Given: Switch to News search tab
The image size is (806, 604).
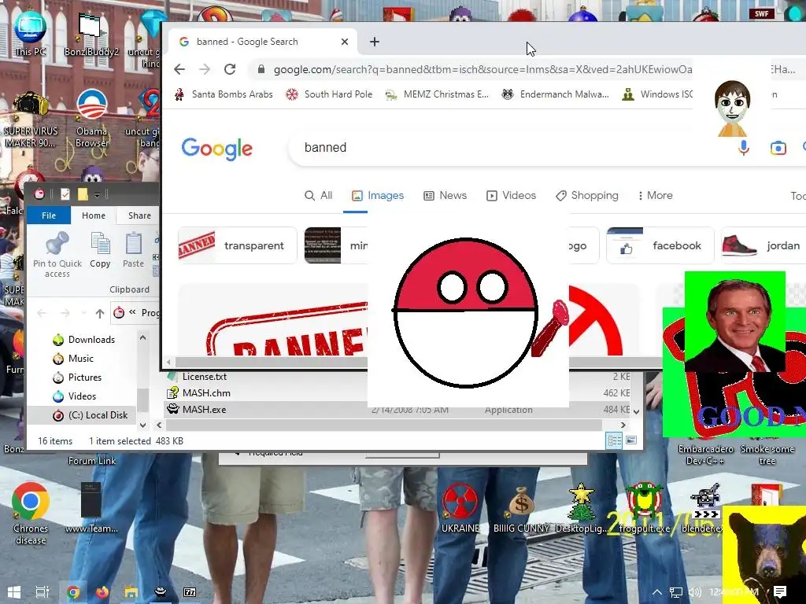Looking at the screenshot, I should 446,196.
